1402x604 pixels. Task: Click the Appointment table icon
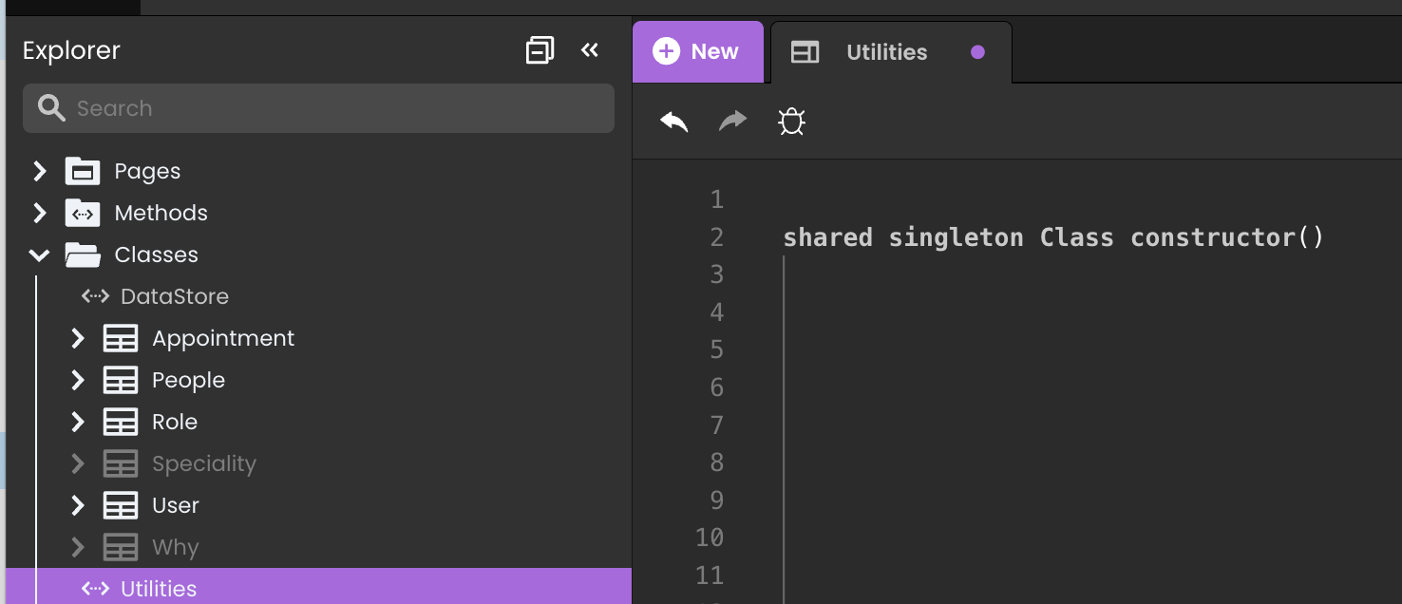click(x=121, y=339)
